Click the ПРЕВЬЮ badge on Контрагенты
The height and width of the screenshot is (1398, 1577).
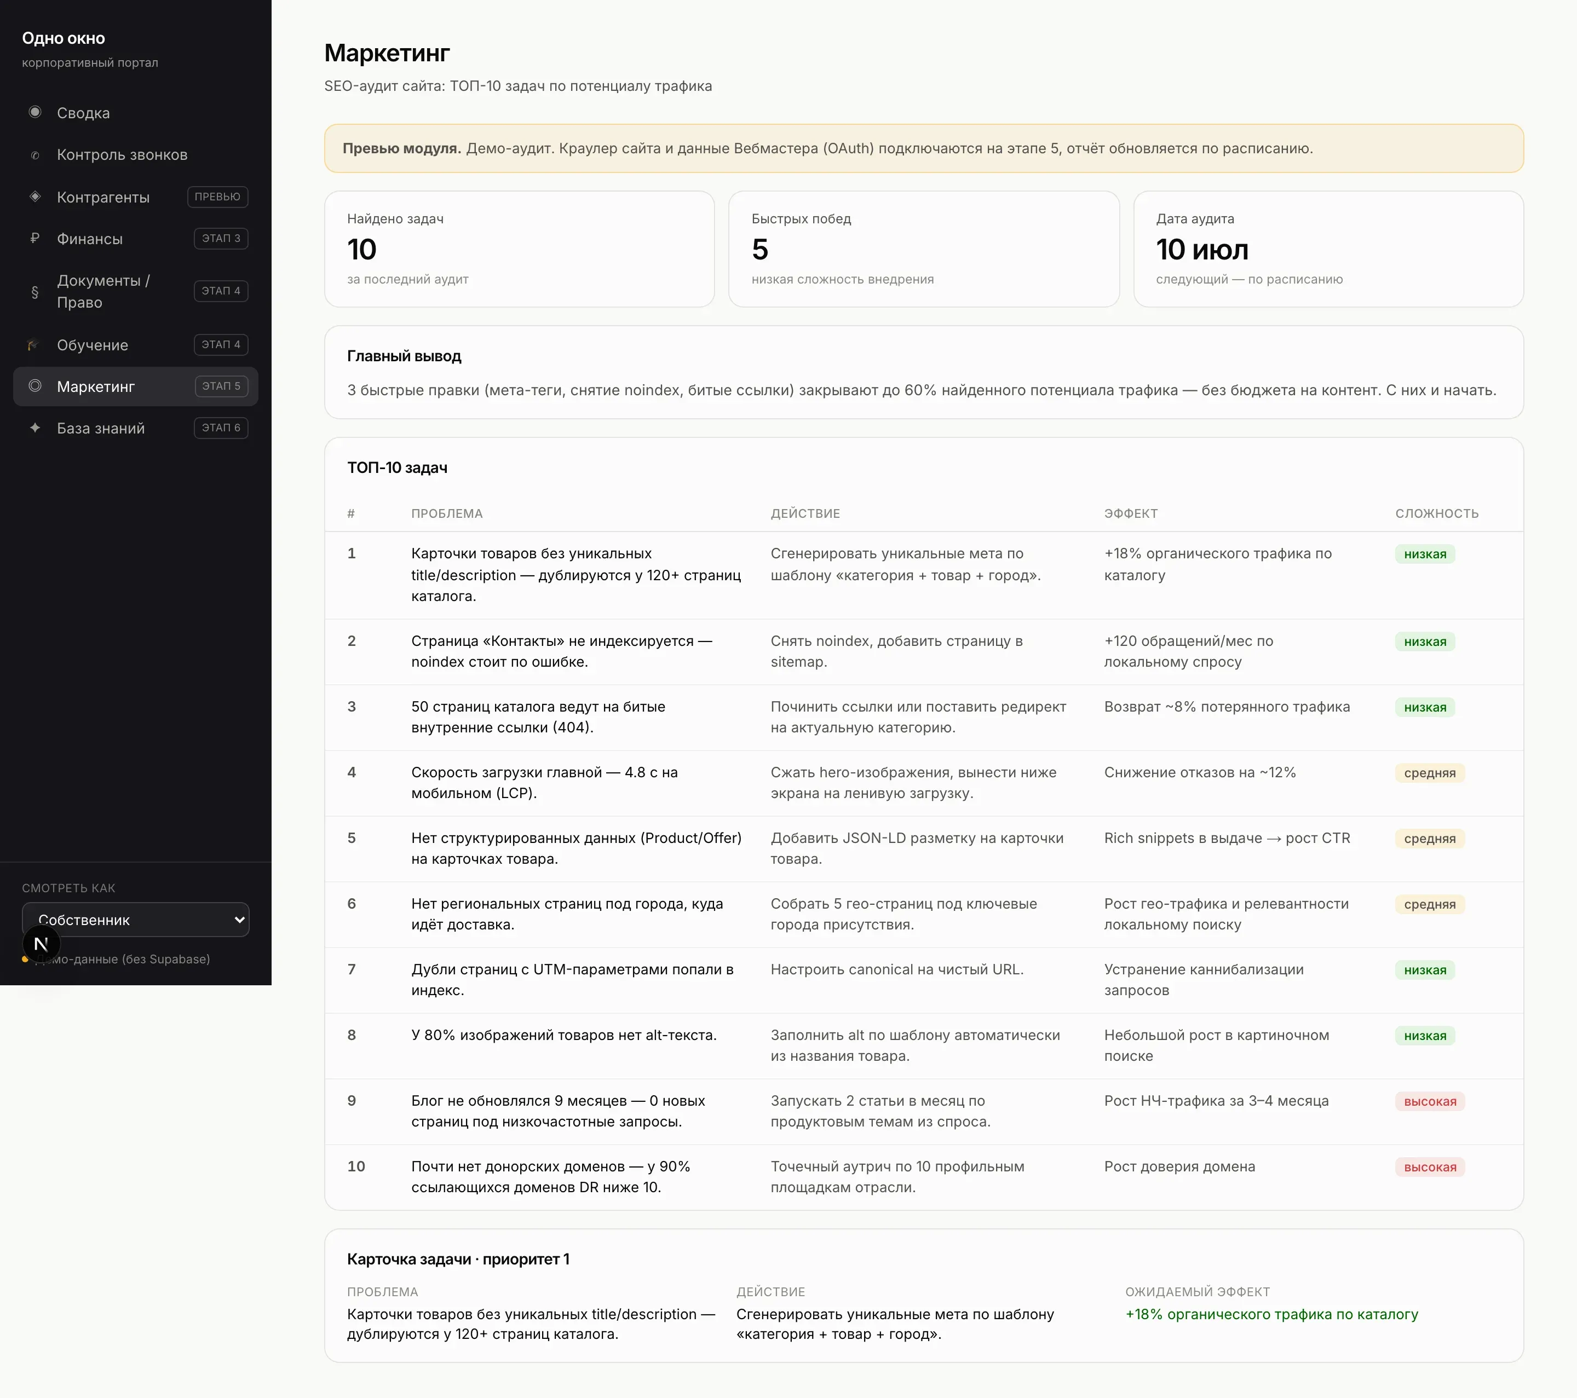pyautogui.click(x=217, y=197)
